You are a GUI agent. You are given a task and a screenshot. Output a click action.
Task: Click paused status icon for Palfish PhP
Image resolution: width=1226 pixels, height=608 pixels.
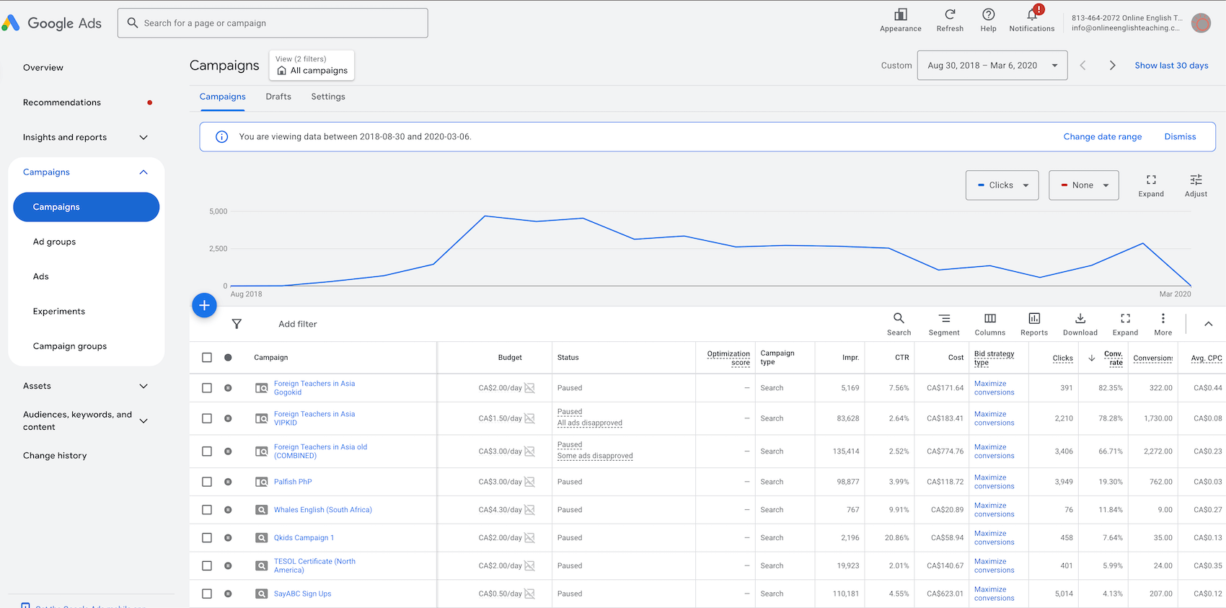pyautogui.click(x=228, y=482)
